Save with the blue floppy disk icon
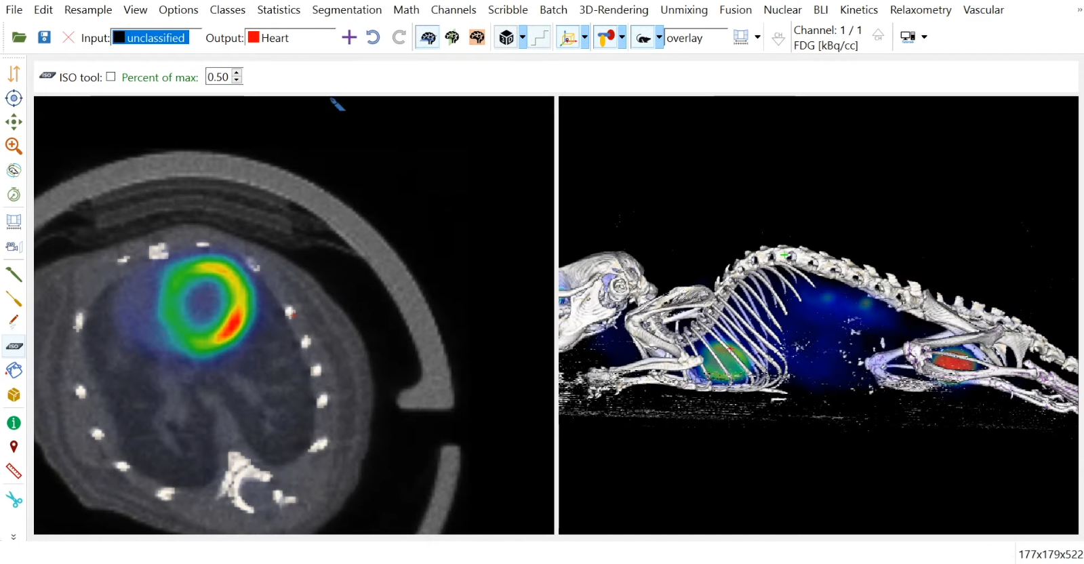Viewport: 1084px width, 564px height. coord(44,37)
